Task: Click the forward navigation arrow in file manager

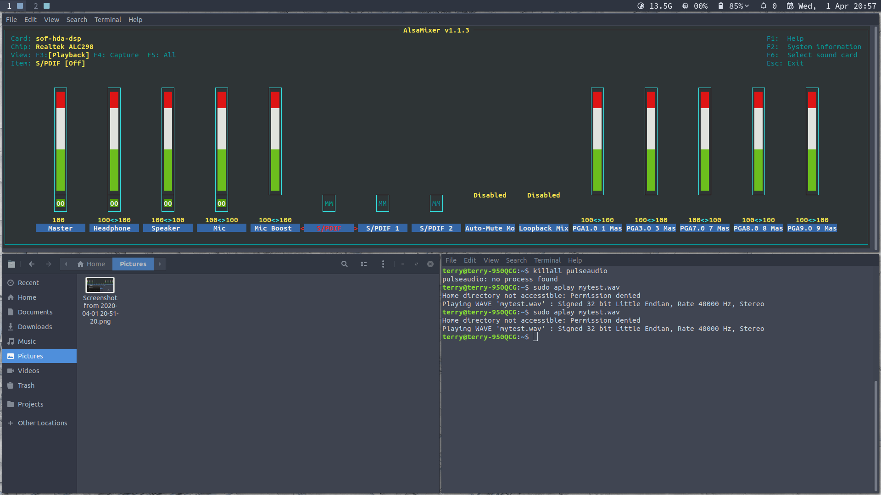Action: [x=48, y=264]
